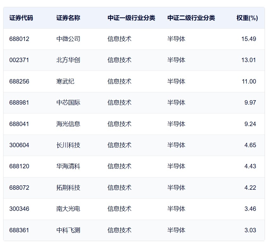Viewport: 276px width, 243px height.
Task: Click the 信息技术 cell in the 华海清科 row
Action: point(119,166)
